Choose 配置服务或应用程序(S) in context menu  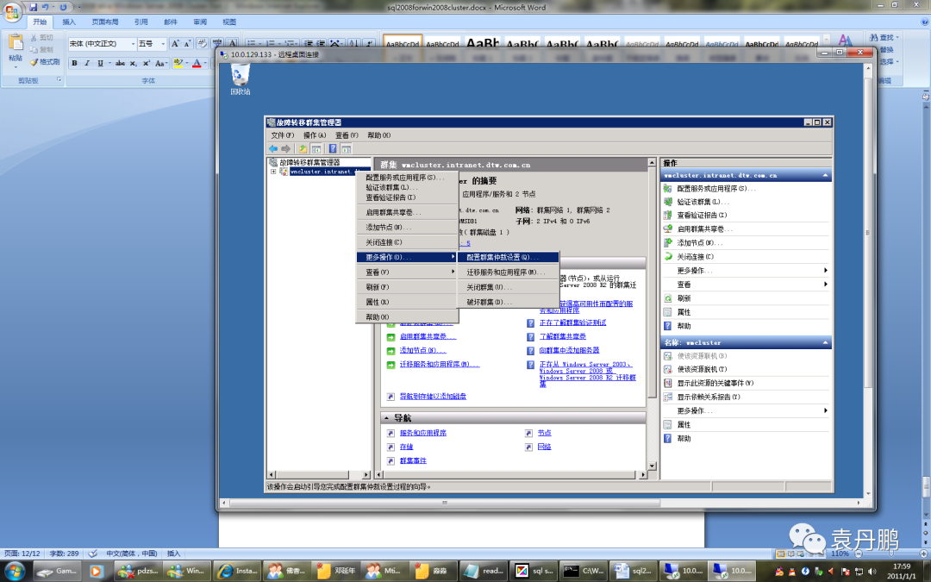click(x=407, y=178)
